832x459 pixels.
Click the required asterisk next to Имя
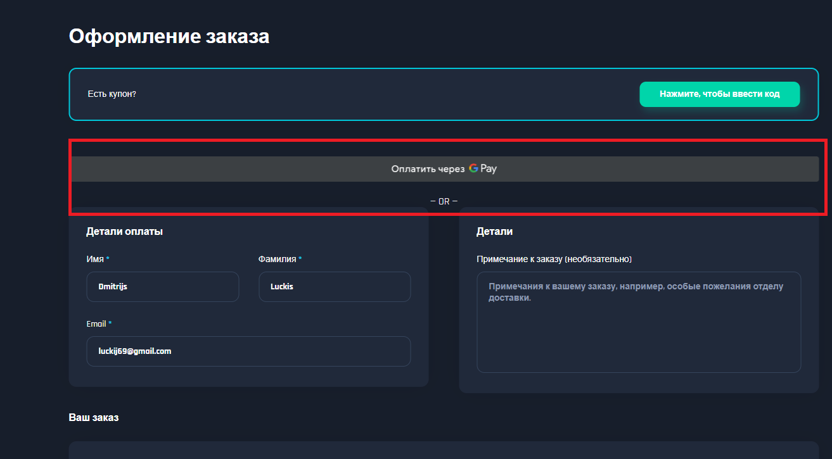point(108,259)
